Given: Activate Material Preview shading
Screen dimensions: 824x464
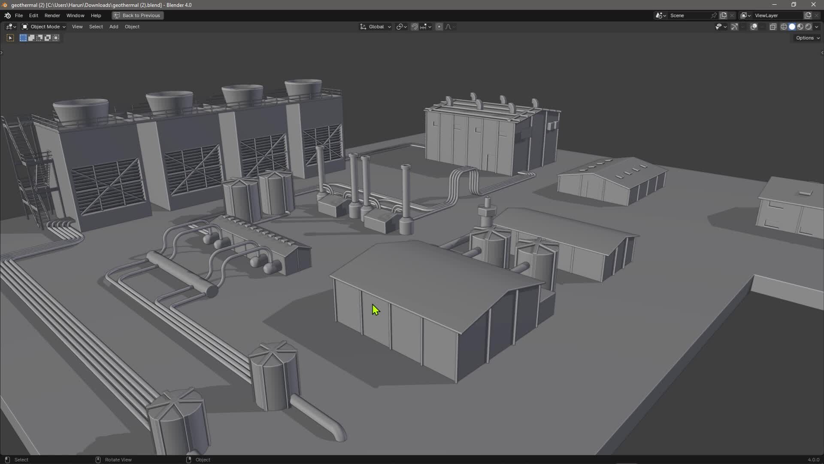Looking at the screenshot, I should [x=800, y=27].
